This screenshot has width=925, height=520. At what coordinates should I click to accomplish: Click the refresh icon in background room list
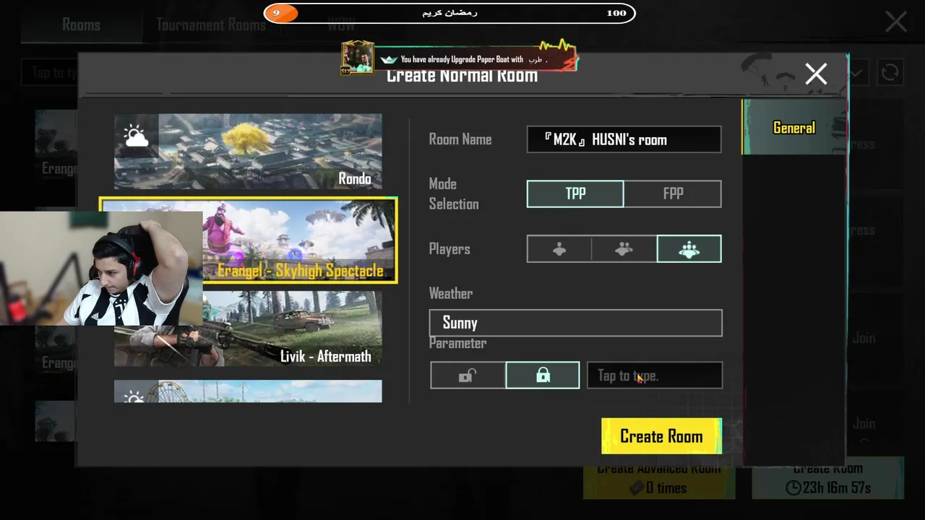pos(890,72)
